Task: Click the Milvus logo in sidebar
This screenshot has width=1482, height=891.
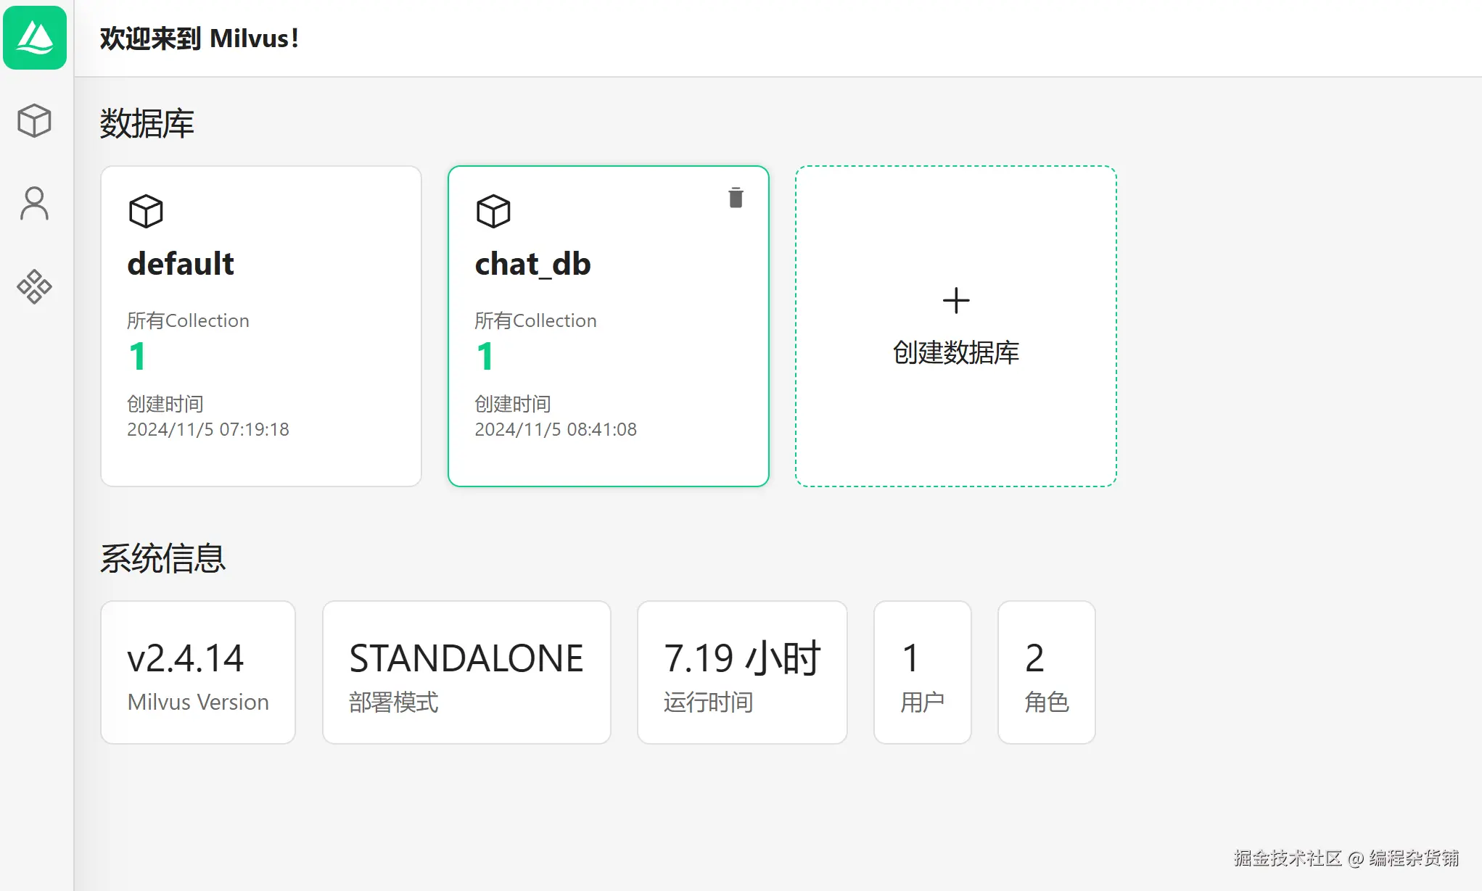Action: click(x=35, y=38)
